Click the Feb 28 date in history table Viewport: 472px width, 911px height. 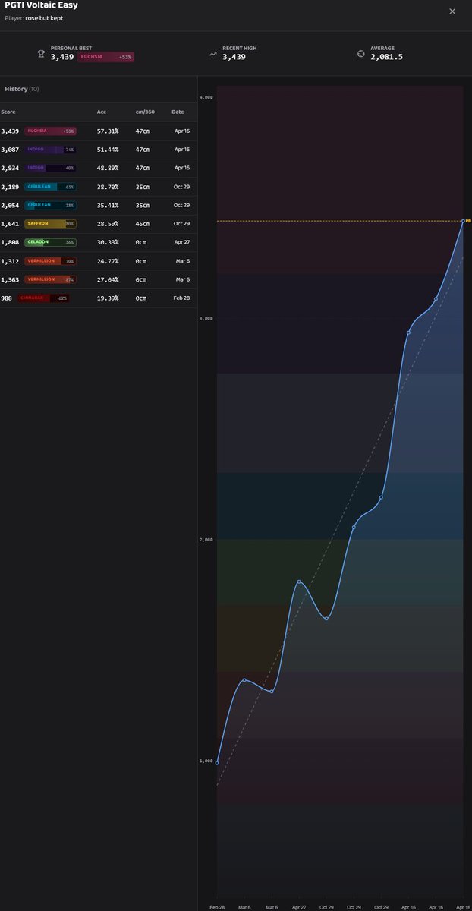point(181,298)
